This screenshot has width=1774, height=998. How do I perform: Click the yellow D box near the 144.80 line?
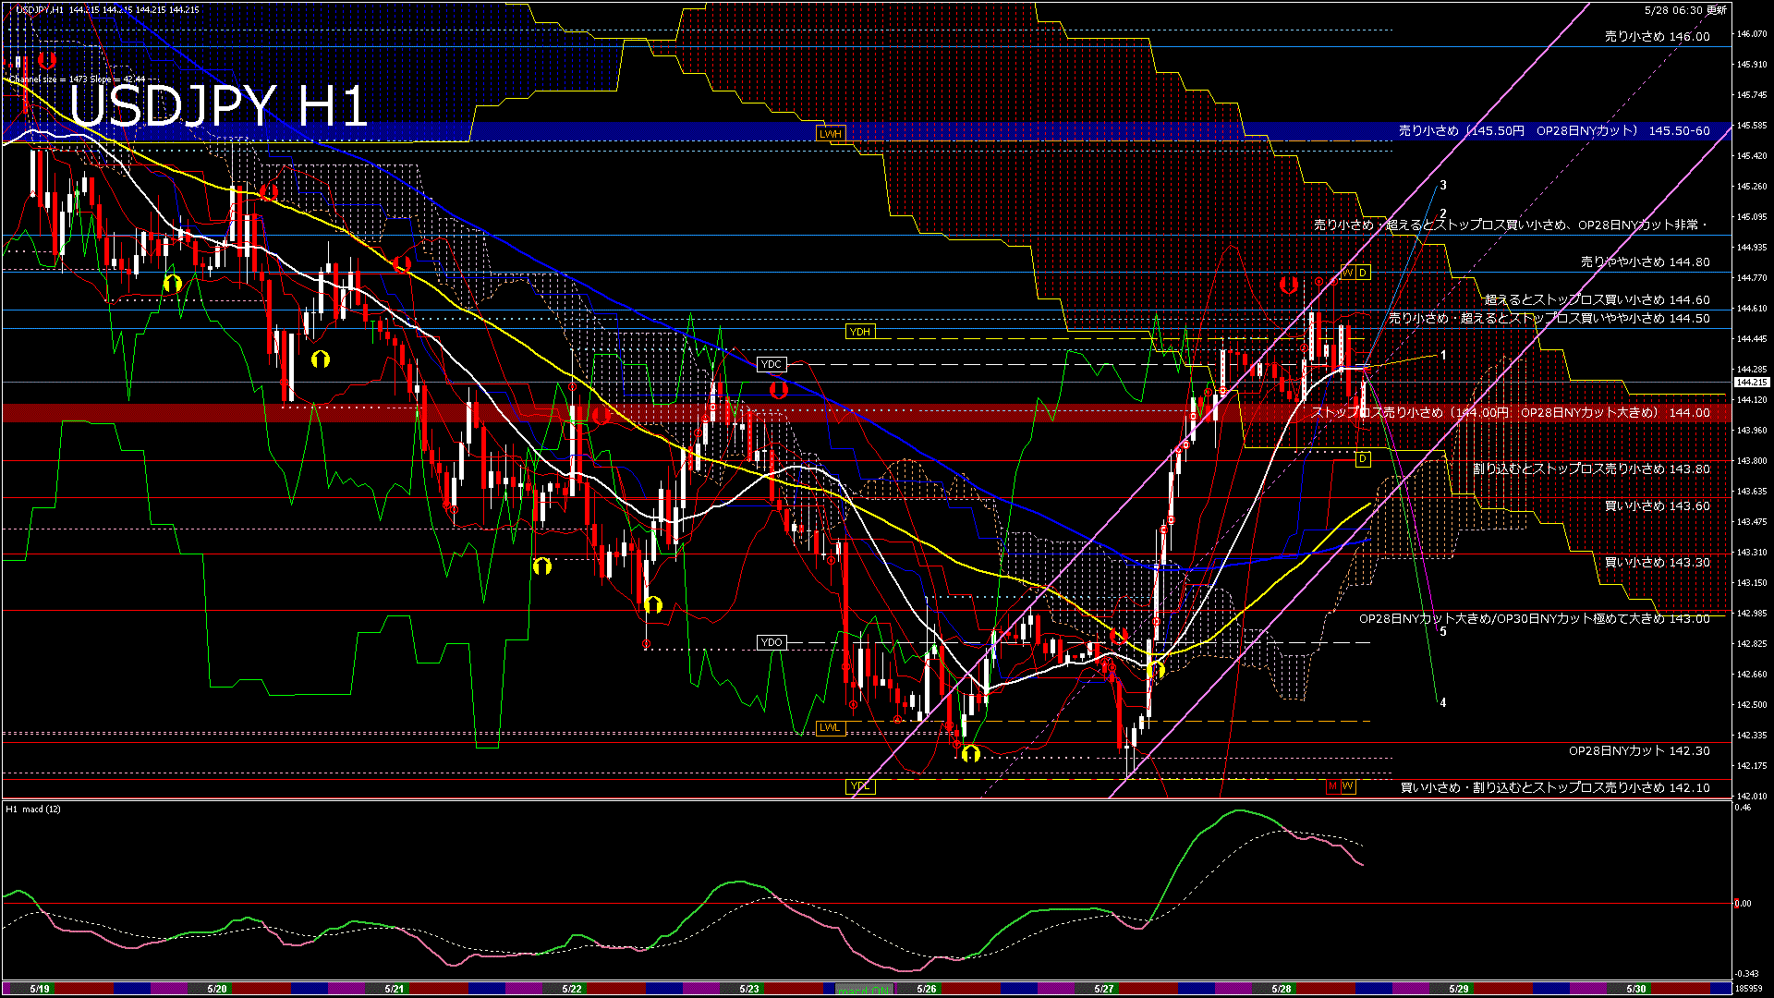pyautogui.click(x=1363, y=273)
